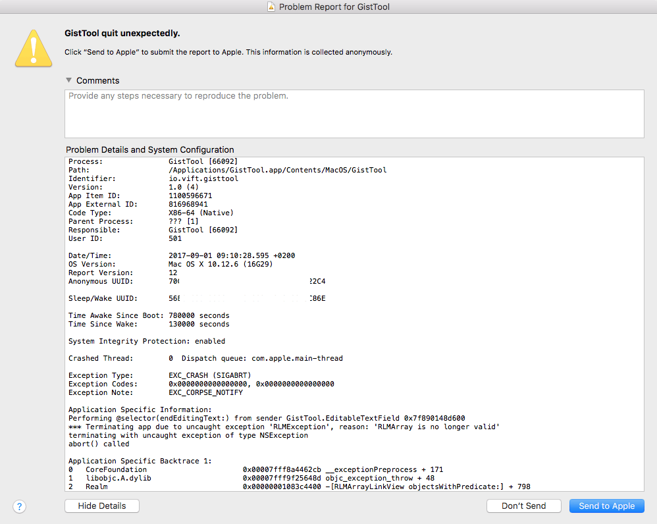Click the Path line '/Applications/GistTool.app/Contents/MacOS/GistTool'
657x524 pixels.
tap(277, 170)
